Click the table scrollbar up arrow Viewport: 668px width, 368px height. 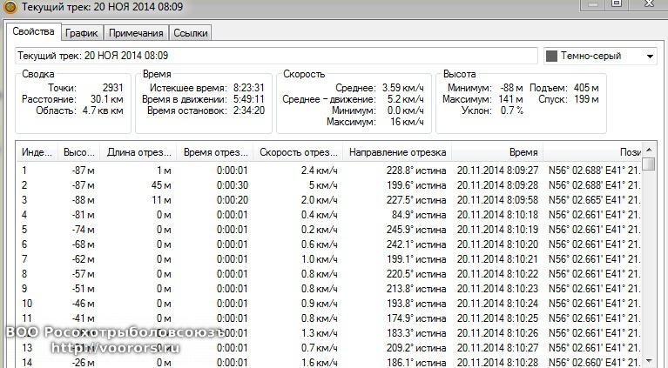coord(650,152)
